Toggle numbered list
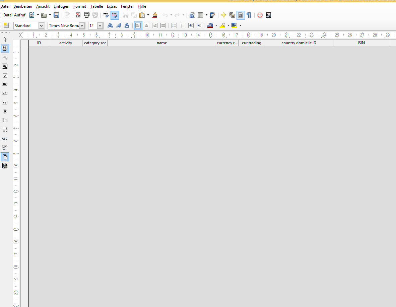 pyautogui.click(x=174, y=25)
